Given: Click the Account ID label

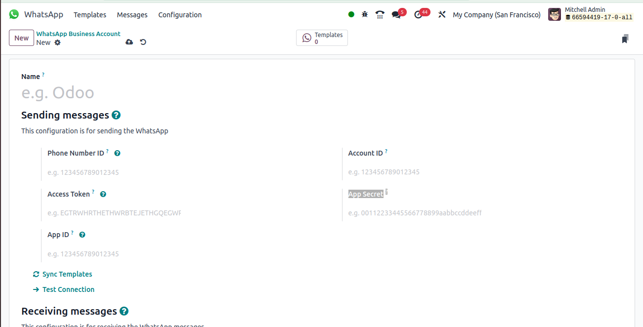Looking at the screenshot, I should (365, 153).
